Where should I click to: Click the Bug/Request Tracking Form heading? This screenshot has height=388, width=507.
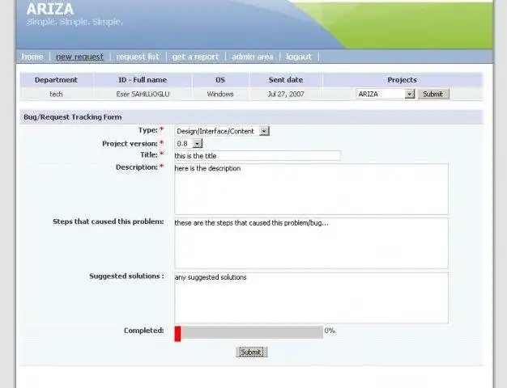(73, 117)
